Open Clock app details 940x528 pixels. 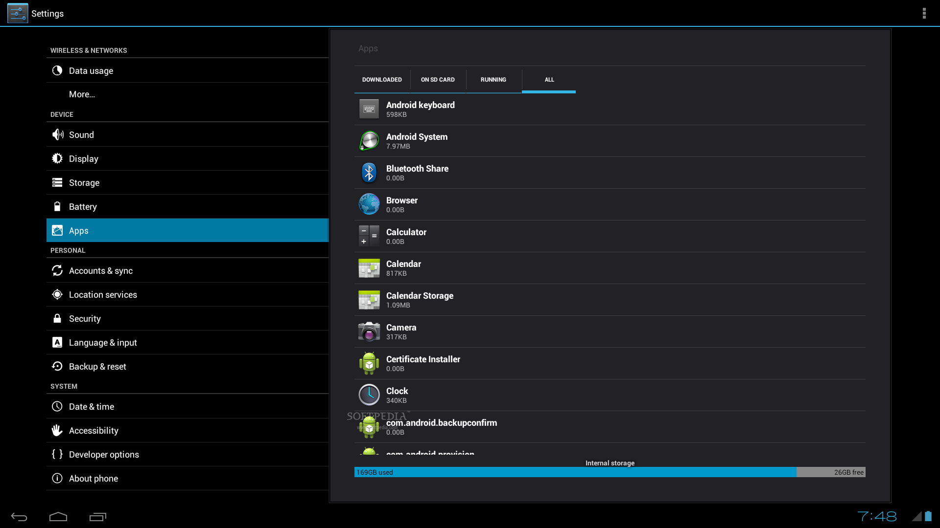(610, 395)
